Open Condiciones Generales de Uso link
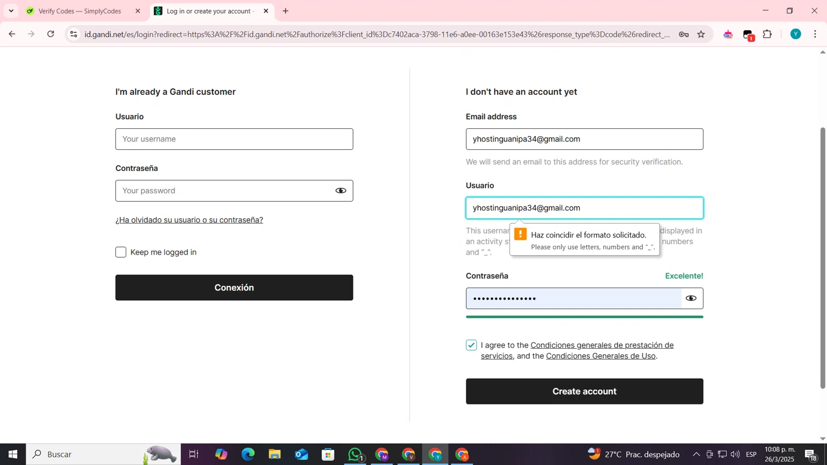 (600, 356)
